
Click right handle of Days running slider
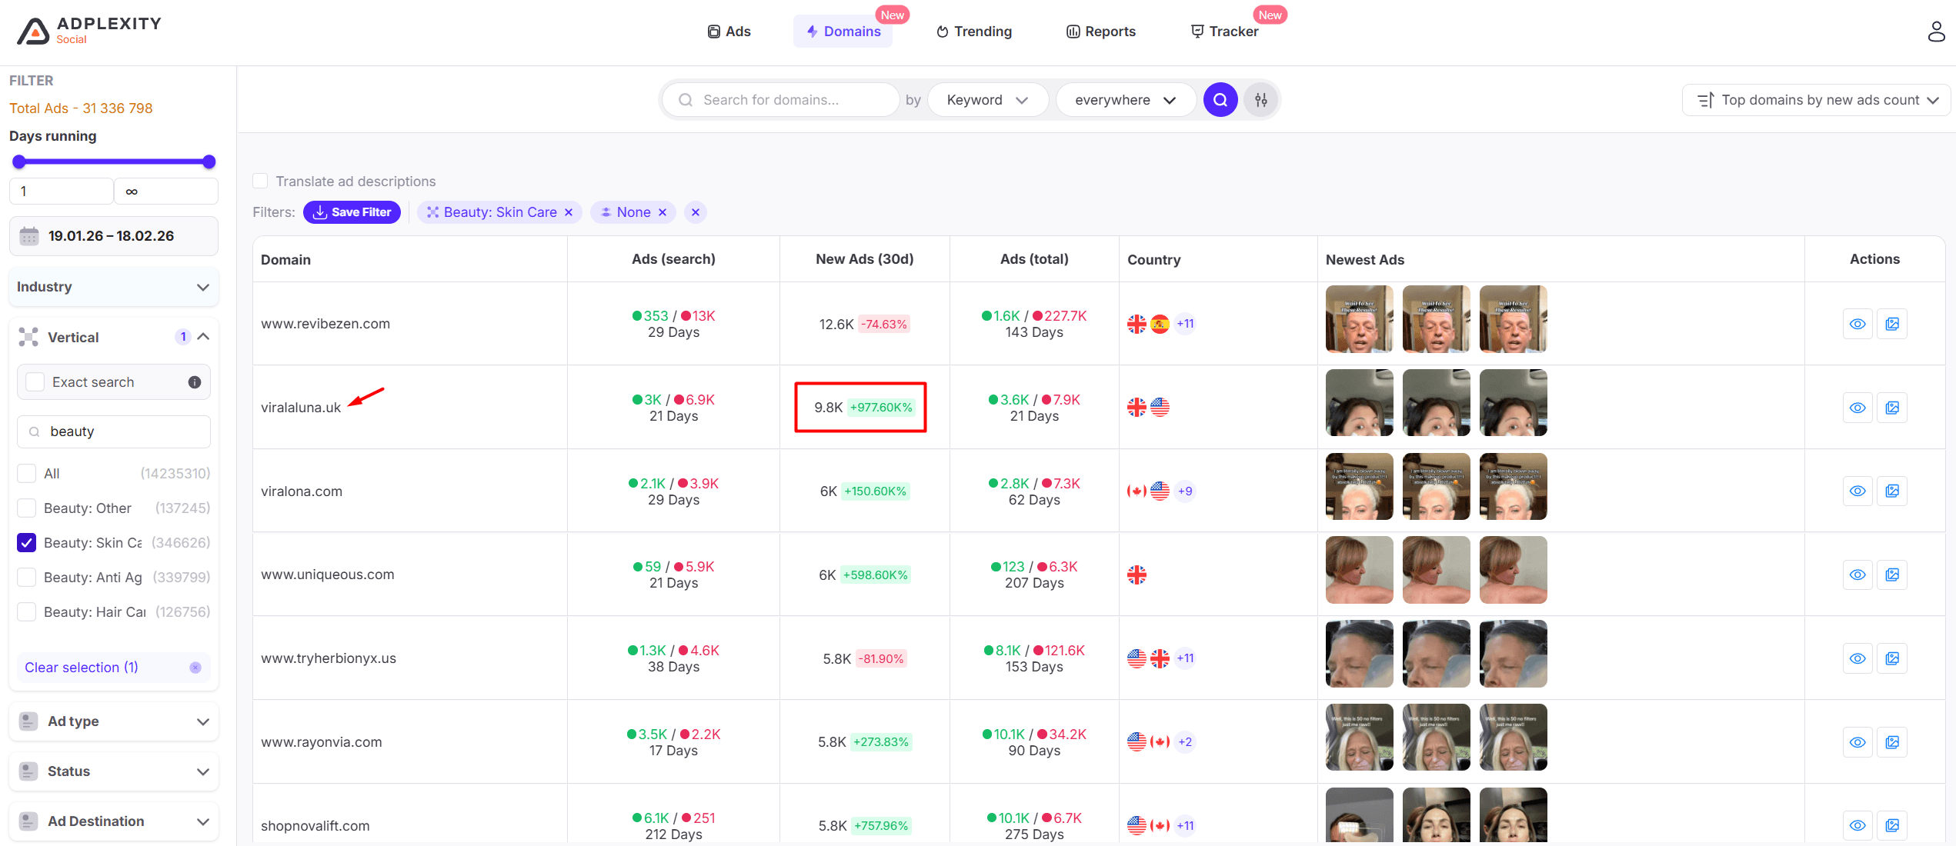coord(209,162)
